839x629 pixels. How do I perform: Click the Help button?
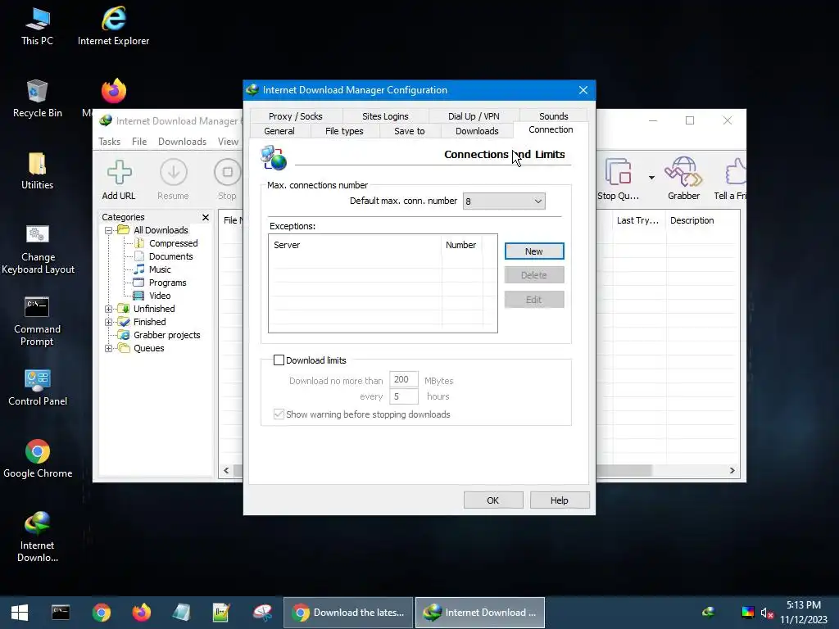[560, 500]
